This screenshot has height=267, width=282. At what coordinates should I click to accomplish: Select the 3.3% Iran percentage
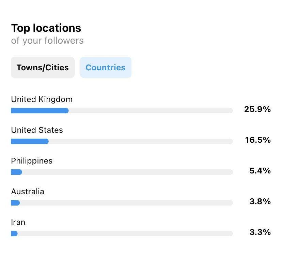point(260,232)
